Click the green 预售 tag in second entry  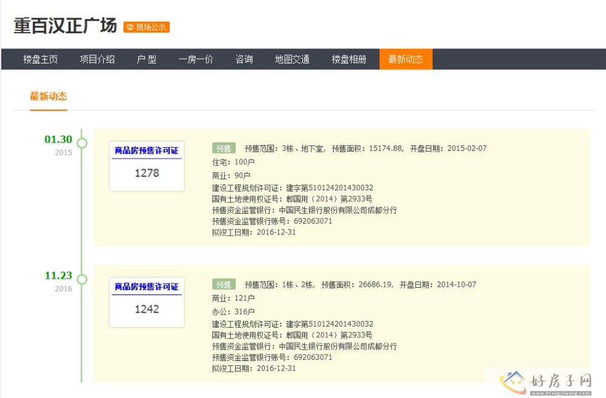pos(224,285)
